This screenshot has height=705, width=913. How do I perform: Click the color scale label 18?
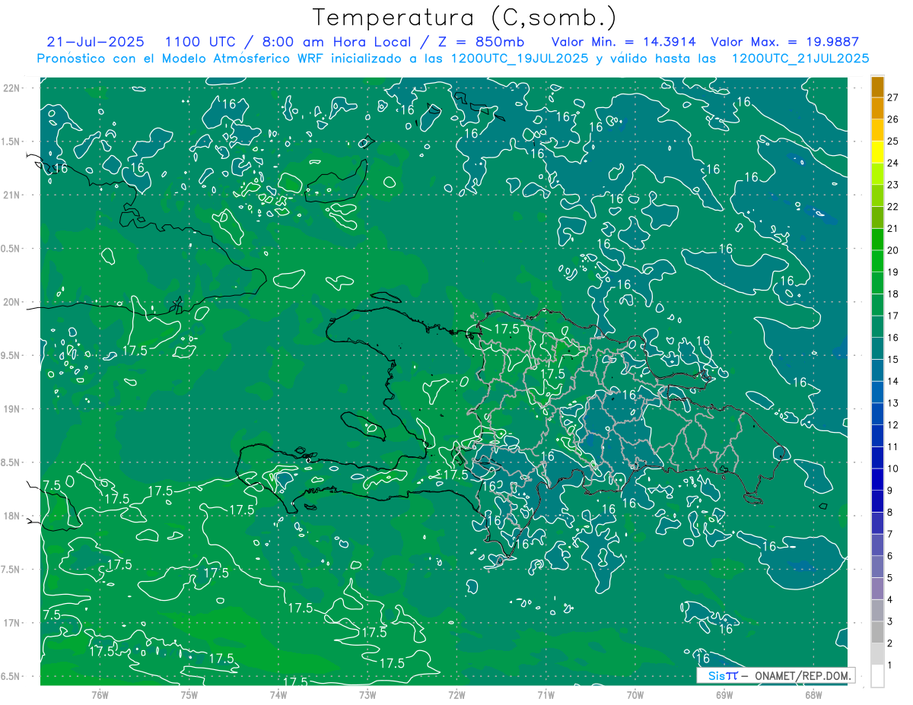click(893, 294)
